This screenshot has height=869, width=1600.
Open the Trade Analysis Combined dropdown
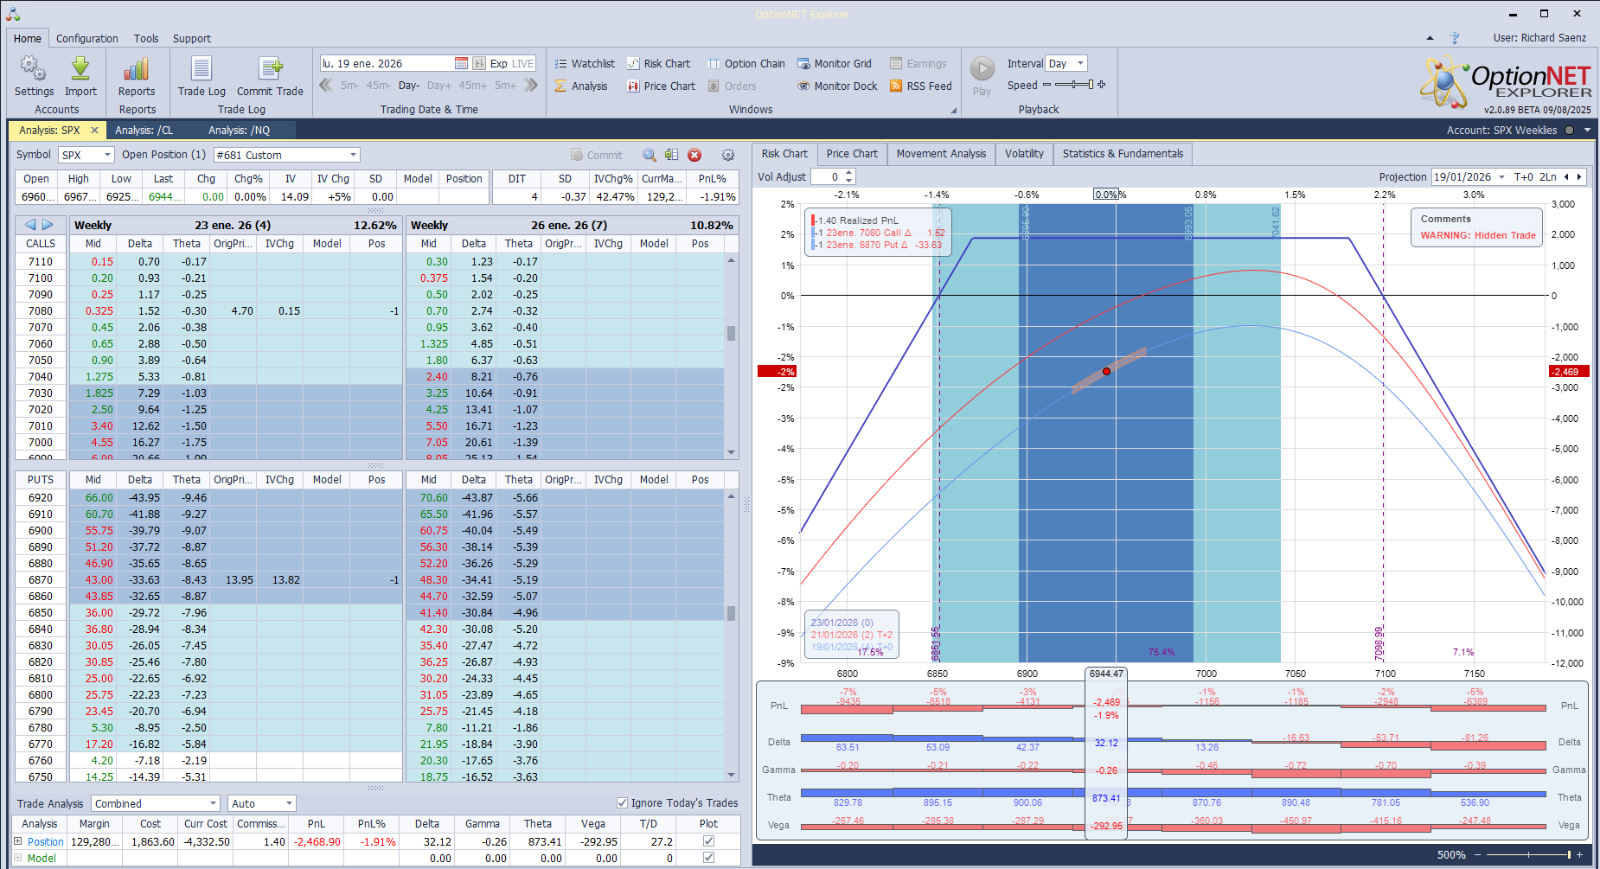pyautogui.click(x=156, y=803)
